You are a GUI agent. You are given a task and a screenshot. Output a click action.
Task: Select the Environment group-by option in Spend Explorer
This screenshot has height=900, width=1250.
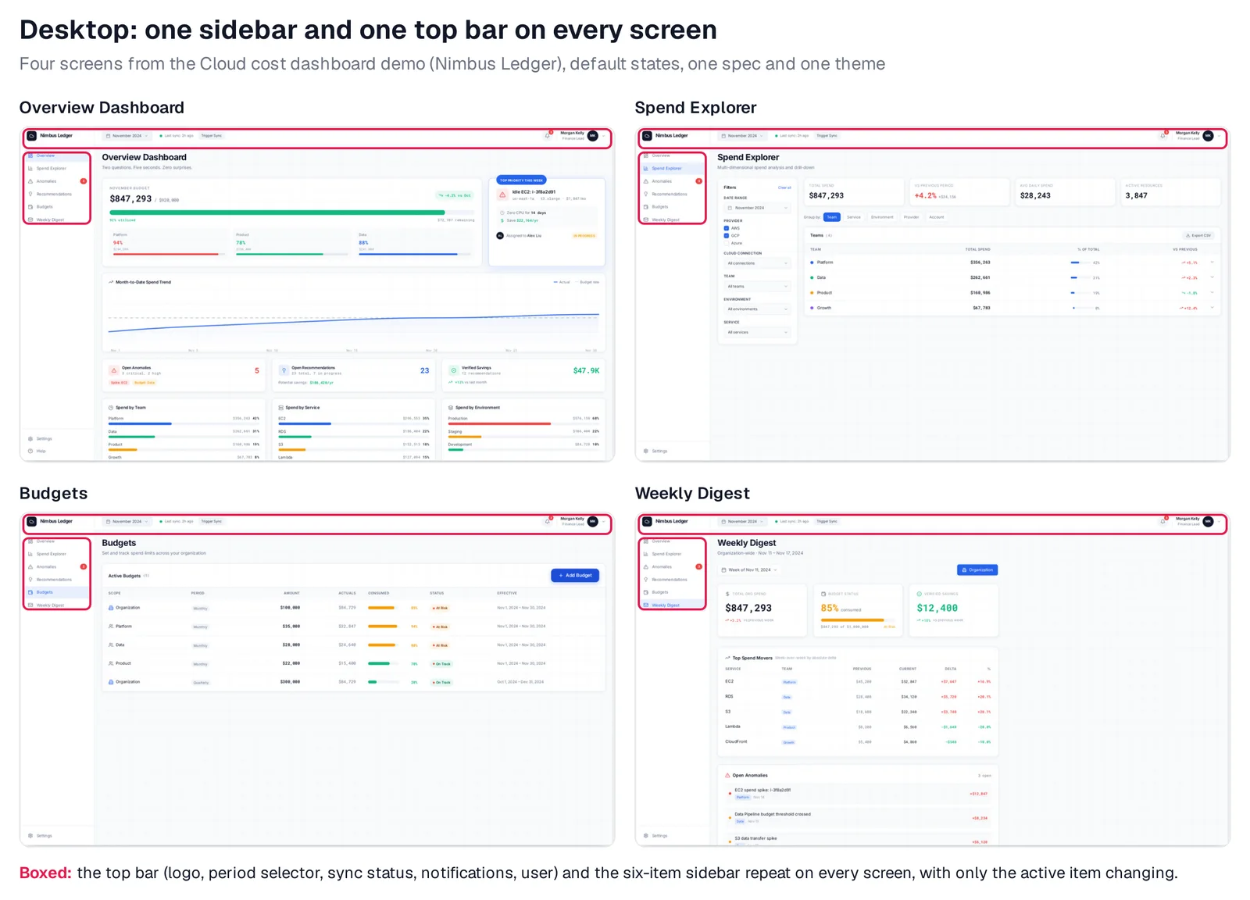[882, 217]
